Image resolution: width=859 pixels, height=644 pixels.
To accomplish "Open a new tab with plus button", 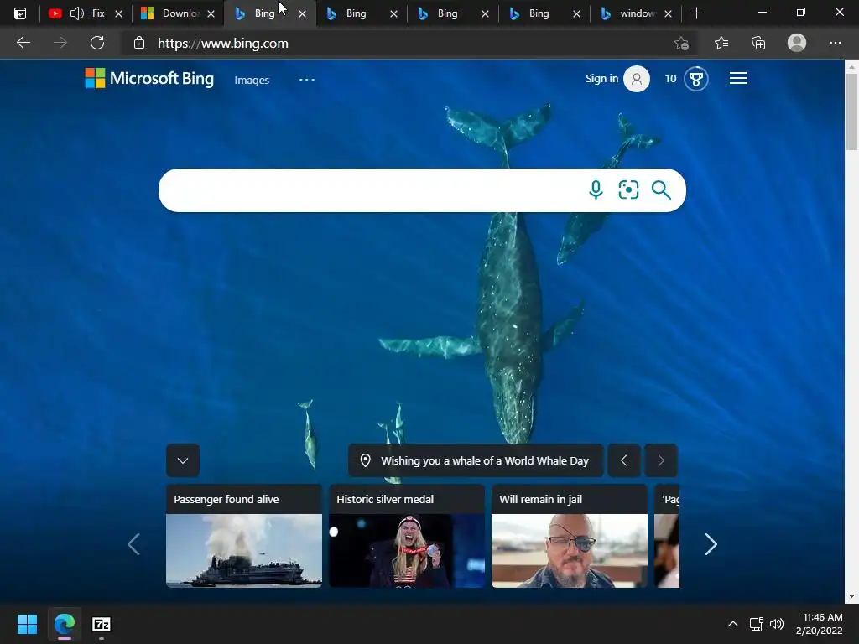I will 696,13.
